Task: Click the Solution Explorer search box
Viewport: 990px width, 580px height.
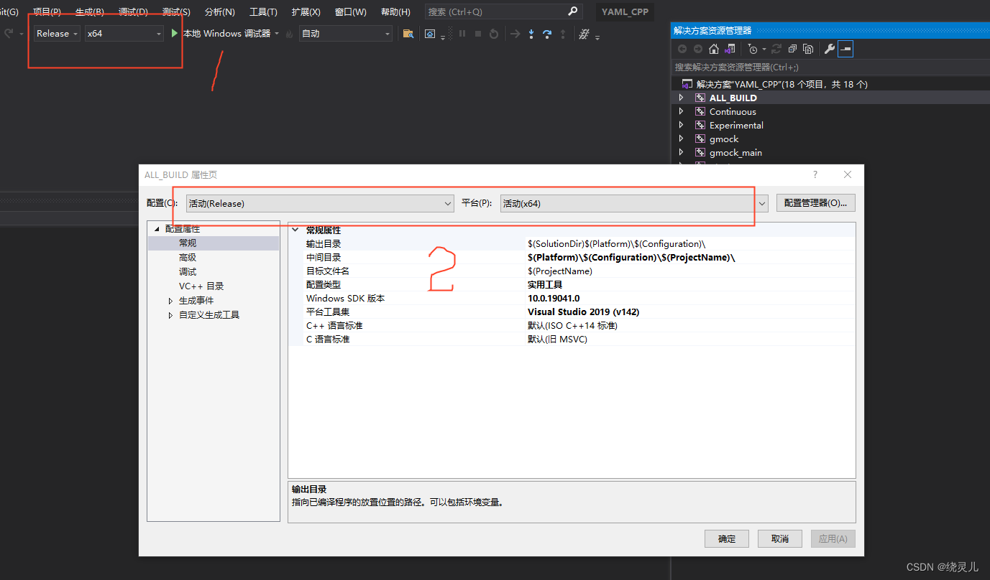Action: tap(830, 67)
